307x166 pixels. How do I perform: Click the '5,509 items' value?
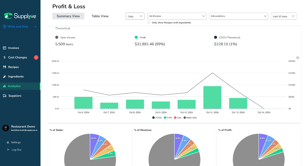click(x=64, y=44)
